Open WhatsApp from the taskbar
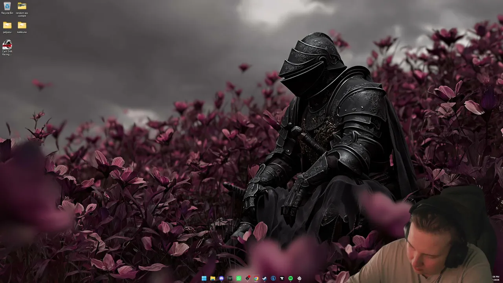503x283 pixels. [x=239, y=278]
